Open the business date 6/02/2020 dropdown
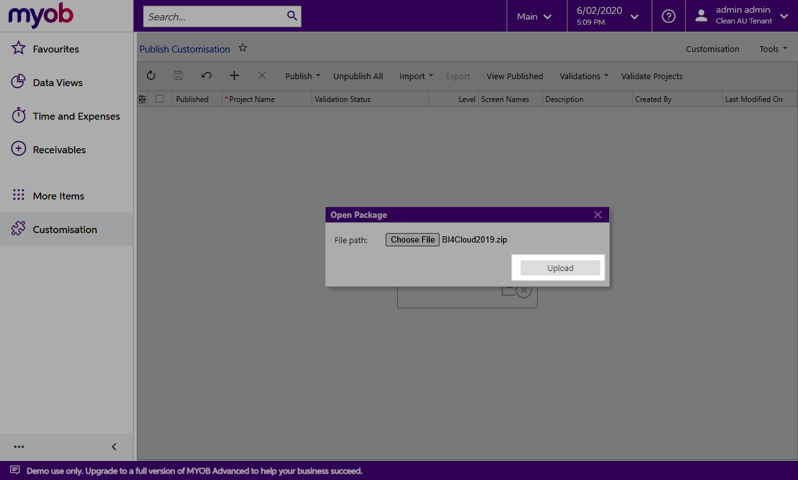Screen dimensions: 798x480 point(609,16)
